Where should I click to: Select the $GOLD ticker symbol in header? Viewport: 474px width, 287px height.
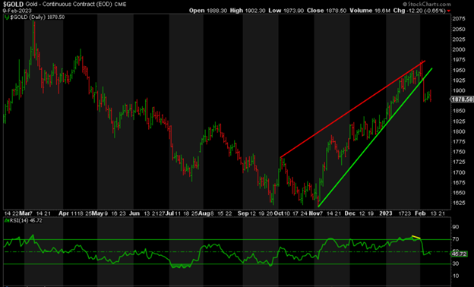[x=14, y=5]
